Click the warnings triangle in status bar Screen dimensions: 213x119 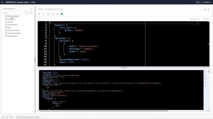pos(7,117)
